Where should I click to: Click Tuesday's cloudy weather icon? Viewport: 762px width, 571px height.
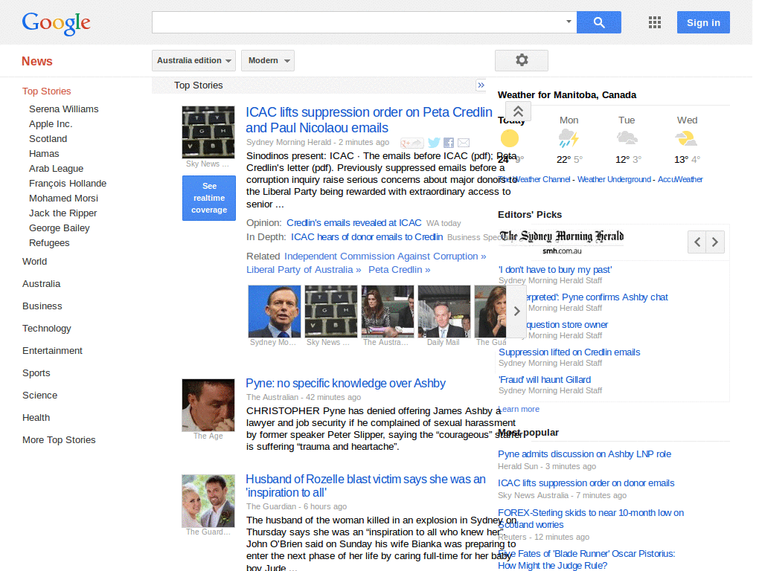point(627,138)
